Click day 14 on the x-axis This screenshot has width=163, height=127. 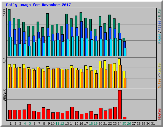point(72,124)
